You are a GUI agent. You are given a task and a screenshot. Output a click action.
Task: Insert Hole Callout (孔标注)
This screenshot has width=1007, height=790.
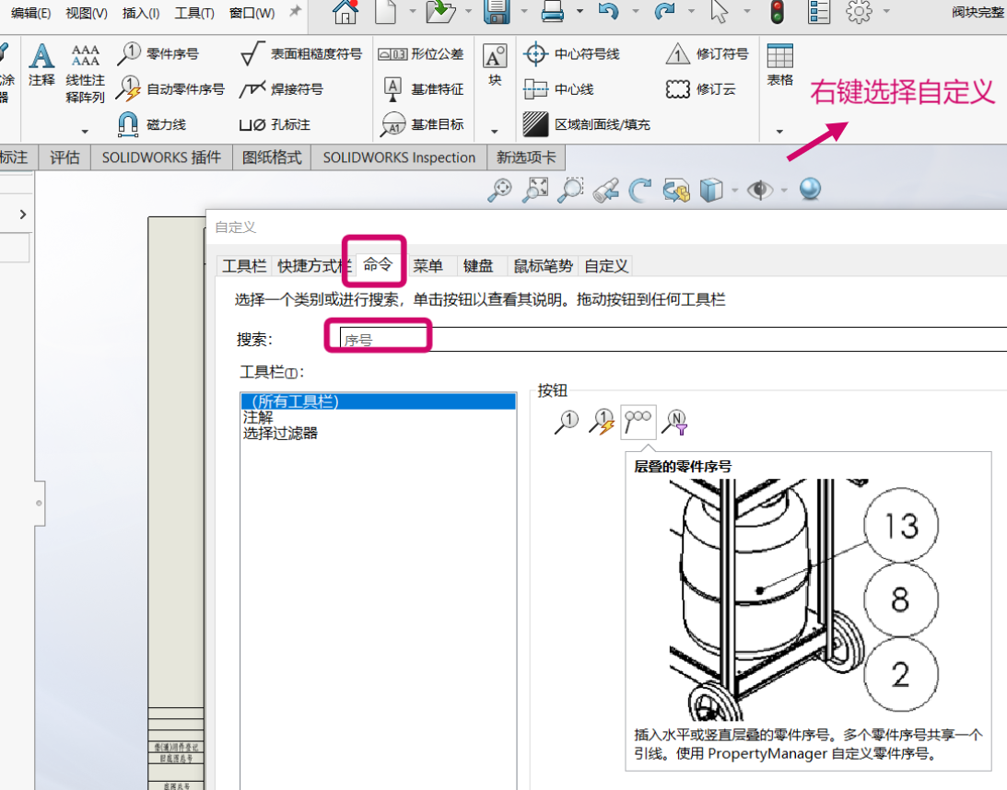(x=275, y=124)
